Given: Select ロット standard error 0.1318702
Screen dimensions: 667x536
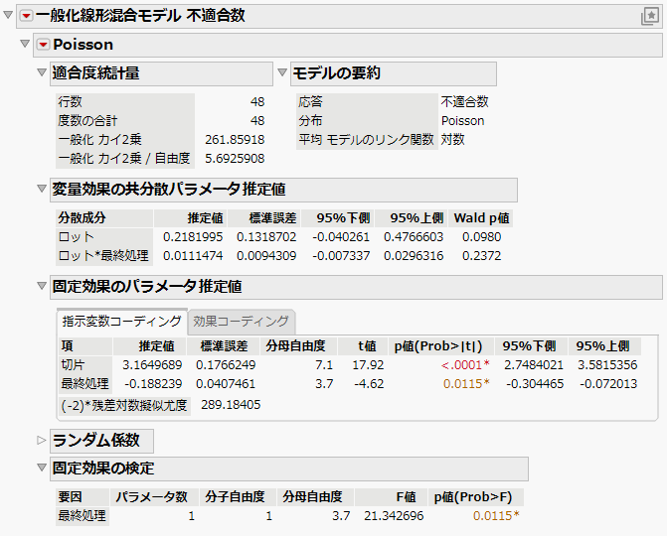Looking at the screenshot, I should point(266,237).
